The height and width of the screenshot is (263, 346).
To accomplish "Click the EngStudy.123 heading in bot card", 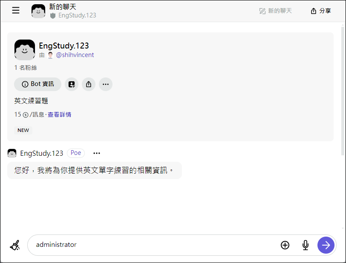I will click(x=64, y=46).
